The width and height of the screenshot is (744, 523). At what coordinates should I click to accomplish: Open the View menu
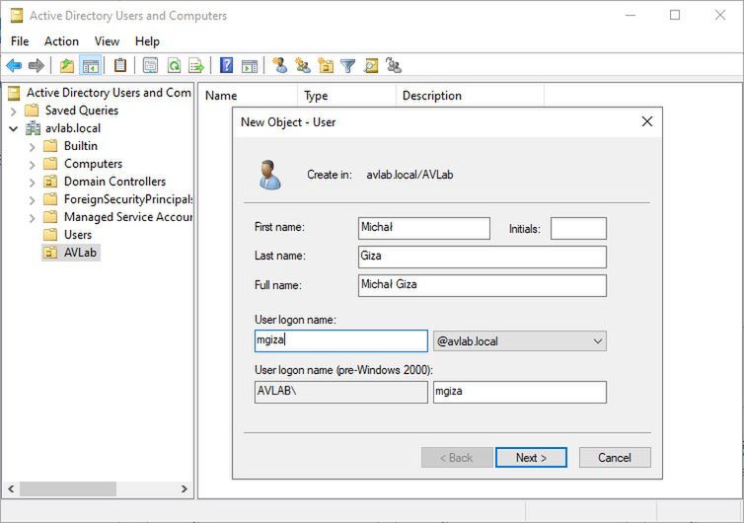pyautogui.click(x=107, y=41)
